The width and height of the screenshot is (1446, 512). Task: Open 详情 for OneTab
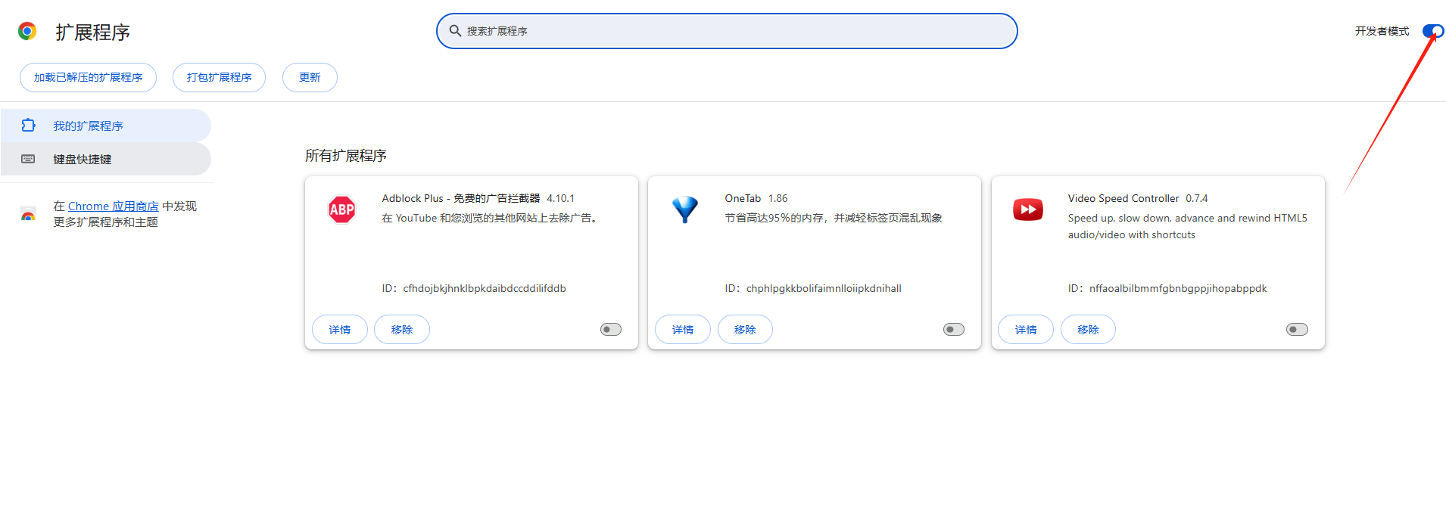(683, 330)
